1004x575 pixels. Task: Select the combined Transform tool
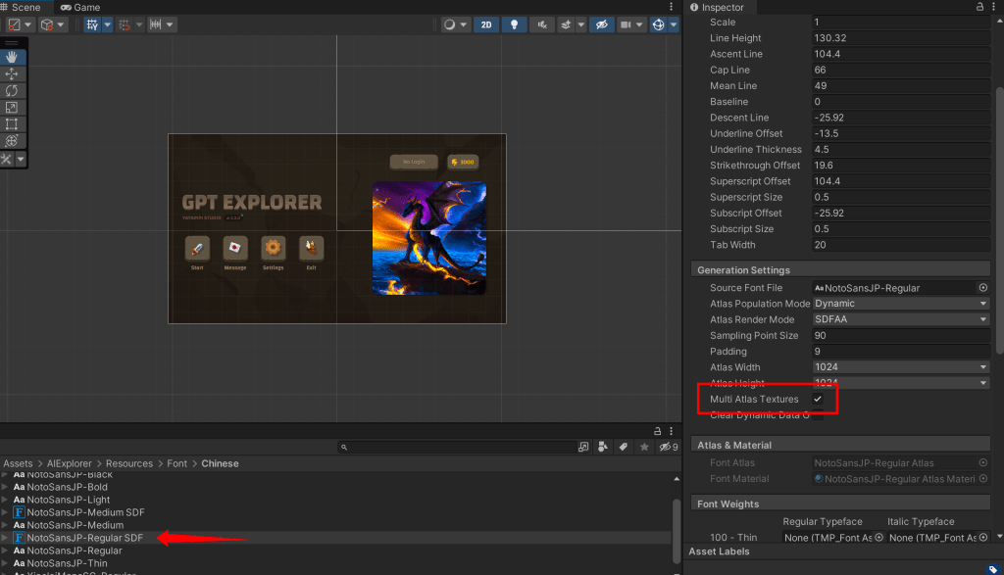(12, 140)
